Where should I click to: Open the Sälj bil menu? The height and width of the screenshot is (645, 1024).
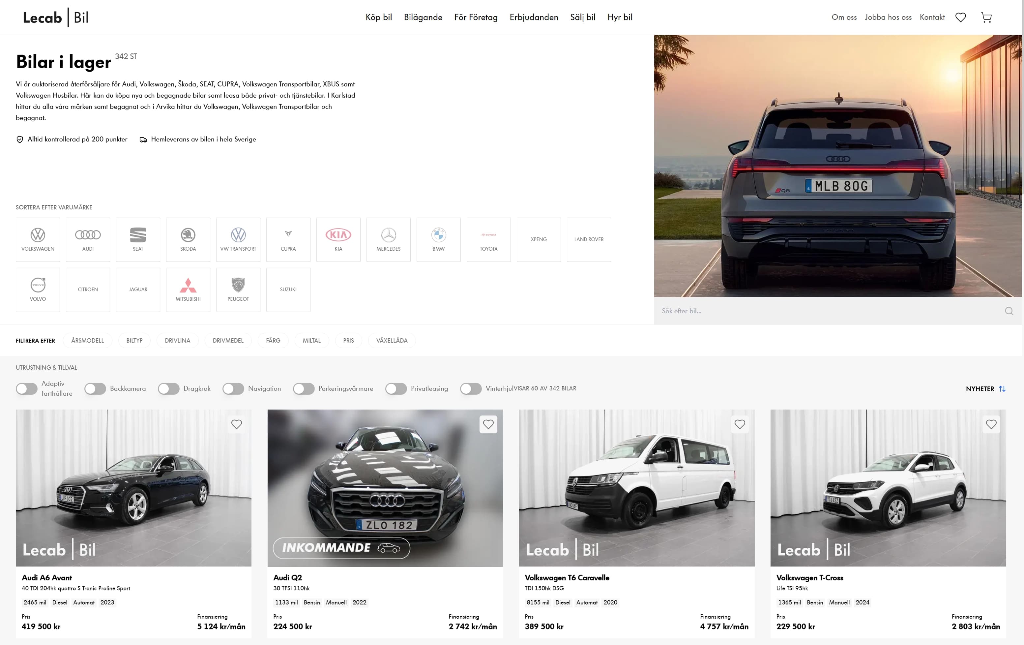583,17
